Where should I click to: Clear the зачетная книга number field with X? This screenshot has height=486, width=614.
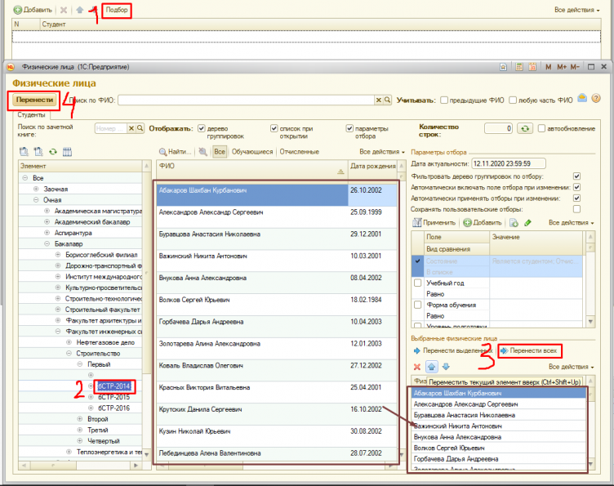click(131, 128)
